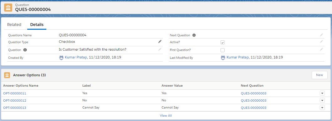
Task: Open OPT-00000011 answer option record
Action: click(15, 93)
